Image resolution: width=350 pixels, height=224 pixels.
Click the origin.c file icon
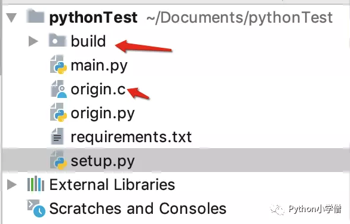click(x=59, y=89)
